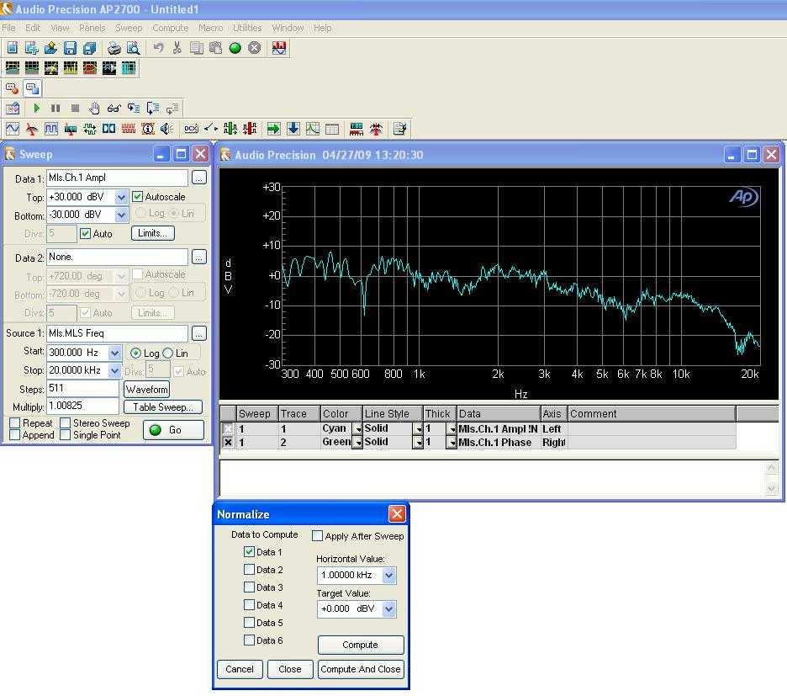787x696 pixels.
Task: Open the Digital Generator square-wave panel icon
Action: (50, 129)
